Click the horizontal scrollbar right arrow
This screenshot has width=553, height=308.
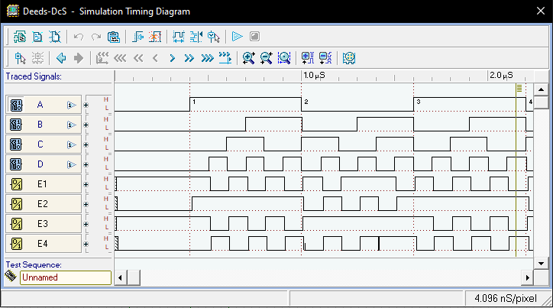526,276
